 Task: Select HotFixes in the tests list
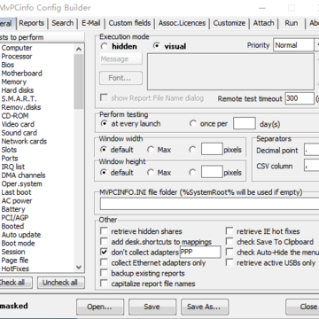[15, 268]
